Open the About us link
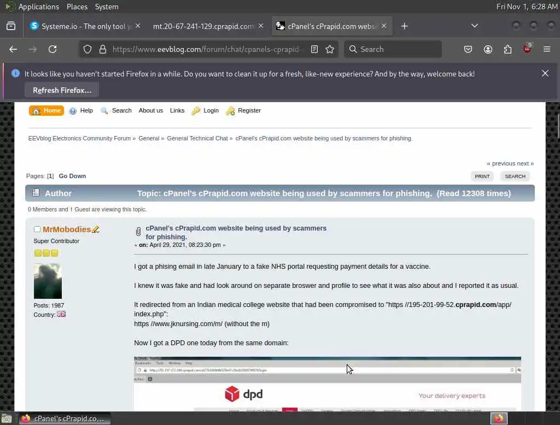Screen dimensions: 560x425 pyautogui.click(x=151, y=111)
